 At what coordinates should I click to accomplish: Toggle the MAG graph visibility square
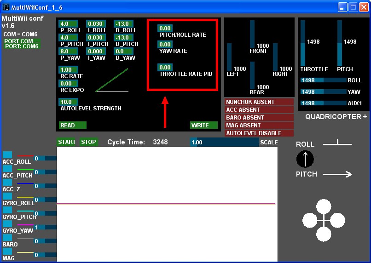pyautogui.click(x=7, y=251)
